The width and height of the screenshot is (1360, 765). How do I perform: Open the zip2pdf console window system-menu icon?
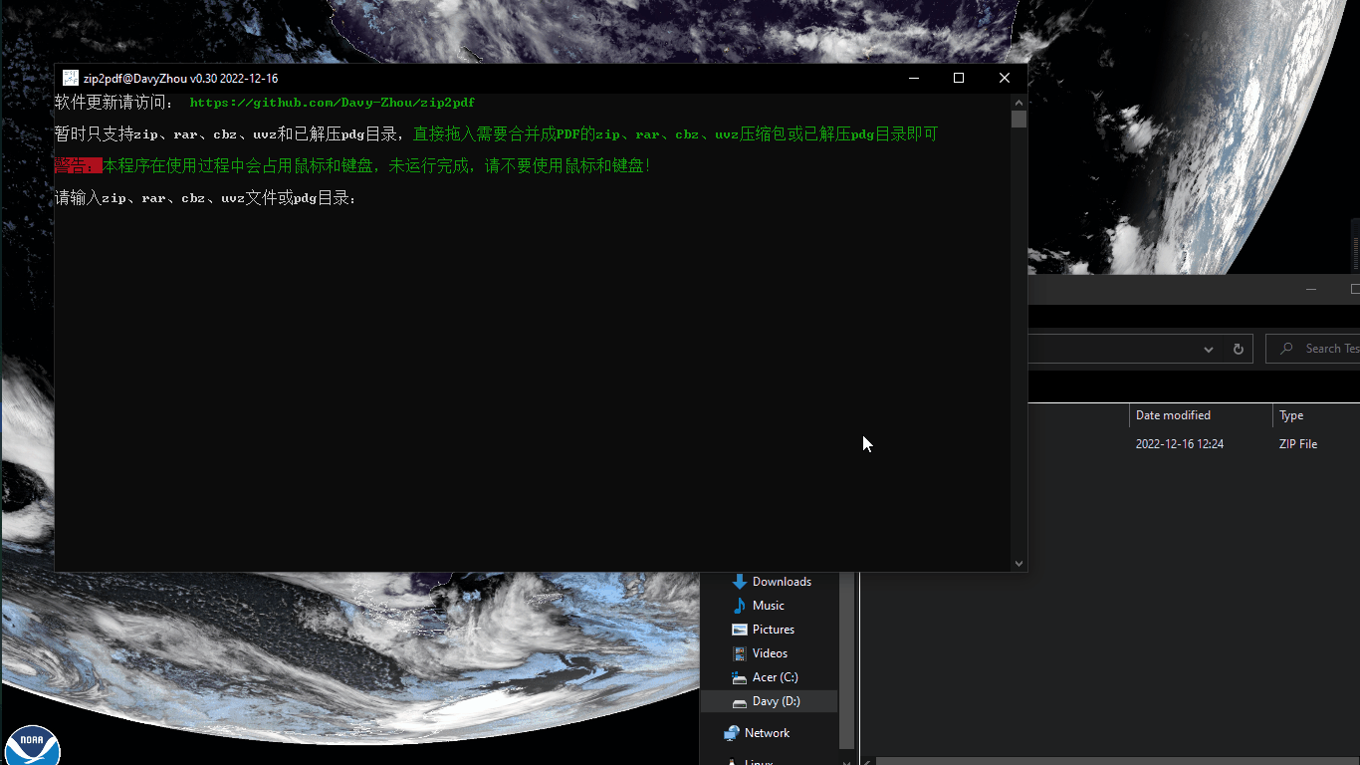(x=71, y=78)
